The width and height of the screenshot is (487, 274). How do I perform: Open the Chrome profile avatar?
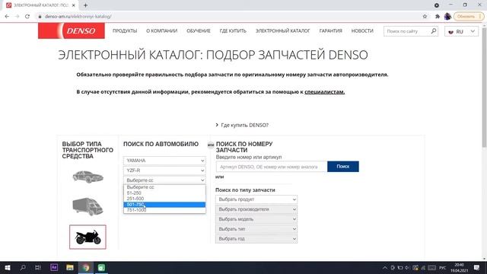point(447,17)
